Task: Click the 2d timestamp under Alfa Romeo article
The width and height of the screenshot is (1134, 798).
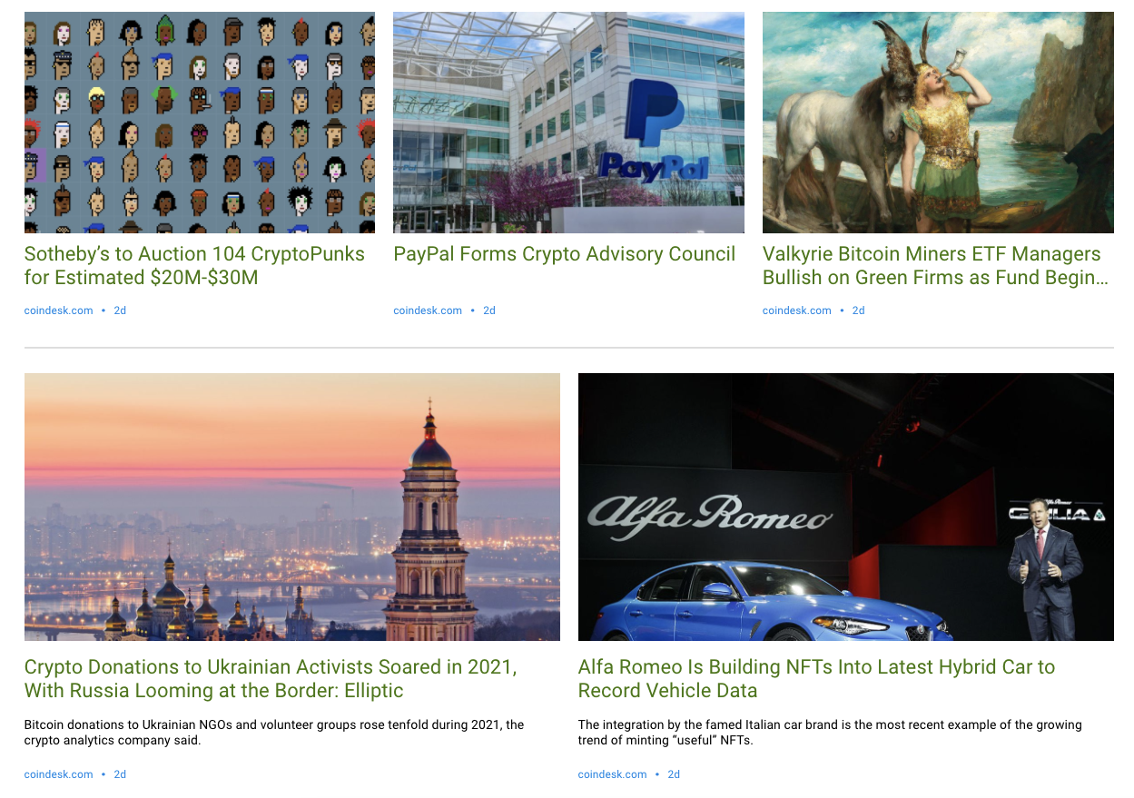Action: click(674, 774)
